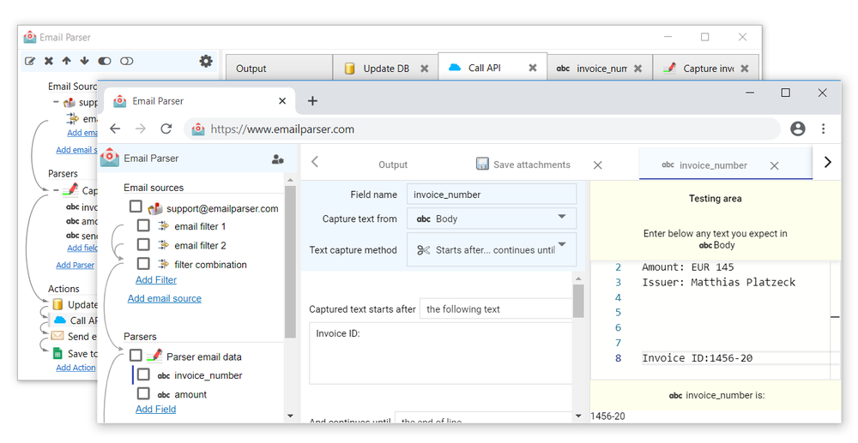Check the support@emailparser.com checkbox
Screen dimensions: 858x443
tap(136, 207)
